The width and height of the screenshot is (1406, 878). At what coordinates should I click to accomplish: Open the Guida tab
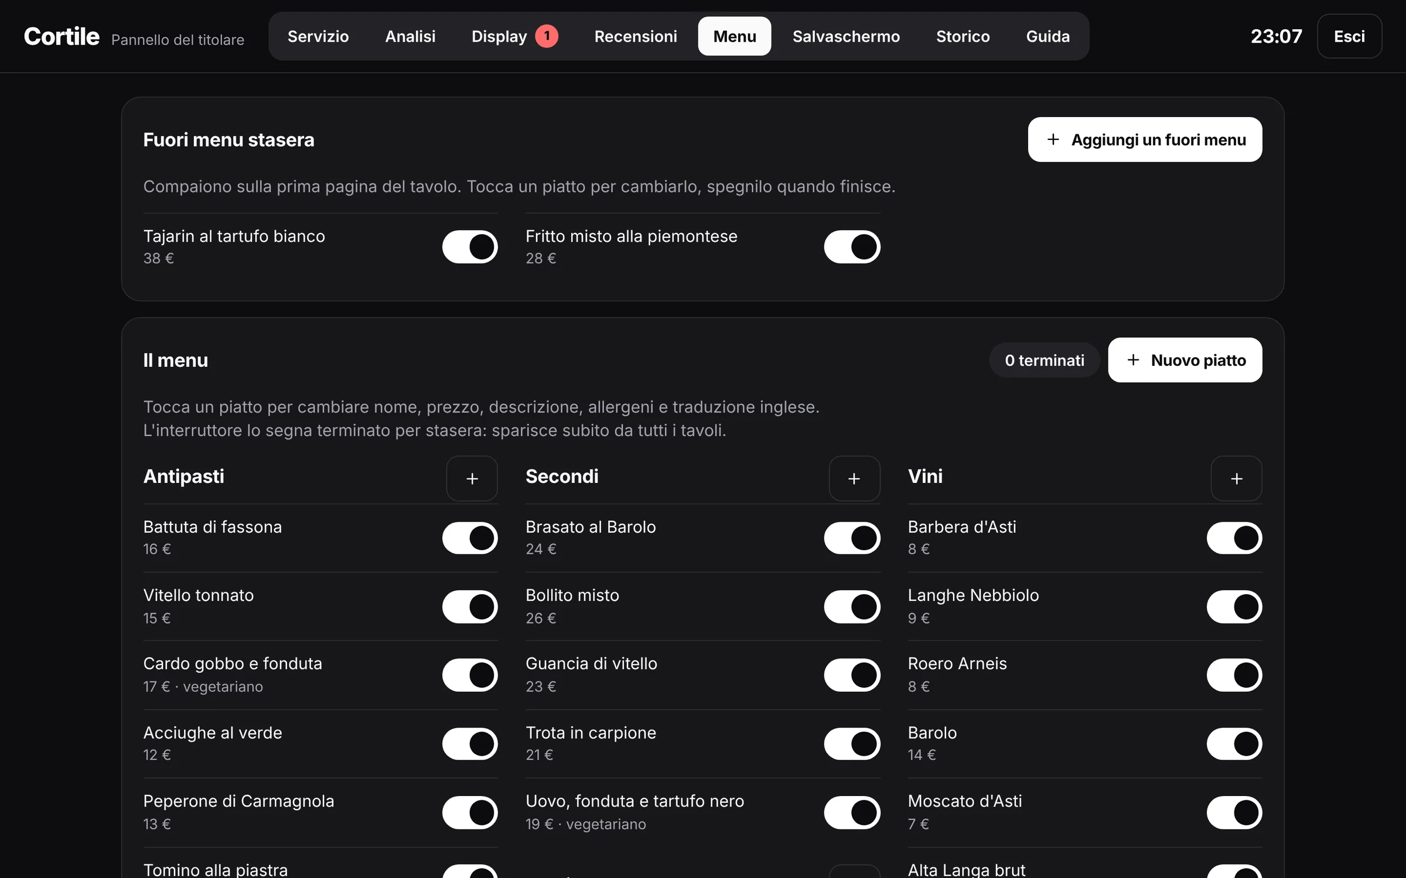coord(1047,36)
